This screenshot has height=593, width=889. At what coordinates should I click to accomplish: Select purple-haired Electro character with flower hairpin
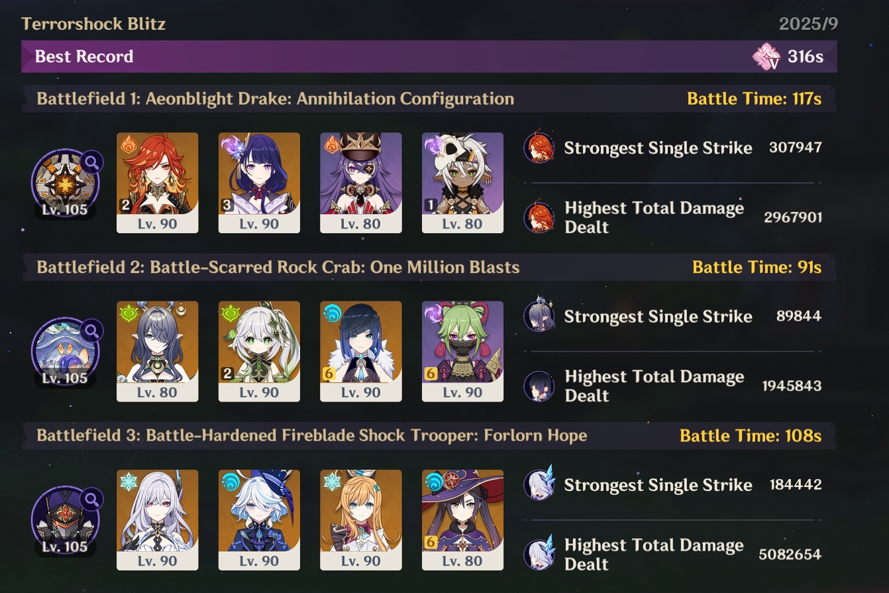pyautogui.click(x=259, y=183)
